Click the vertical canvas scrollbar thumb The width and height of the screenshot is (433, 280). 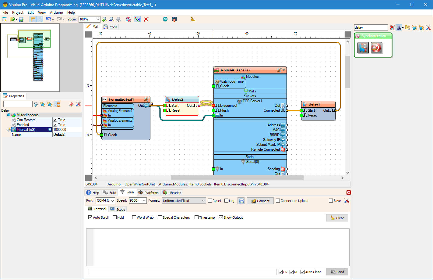coord(347,72)
